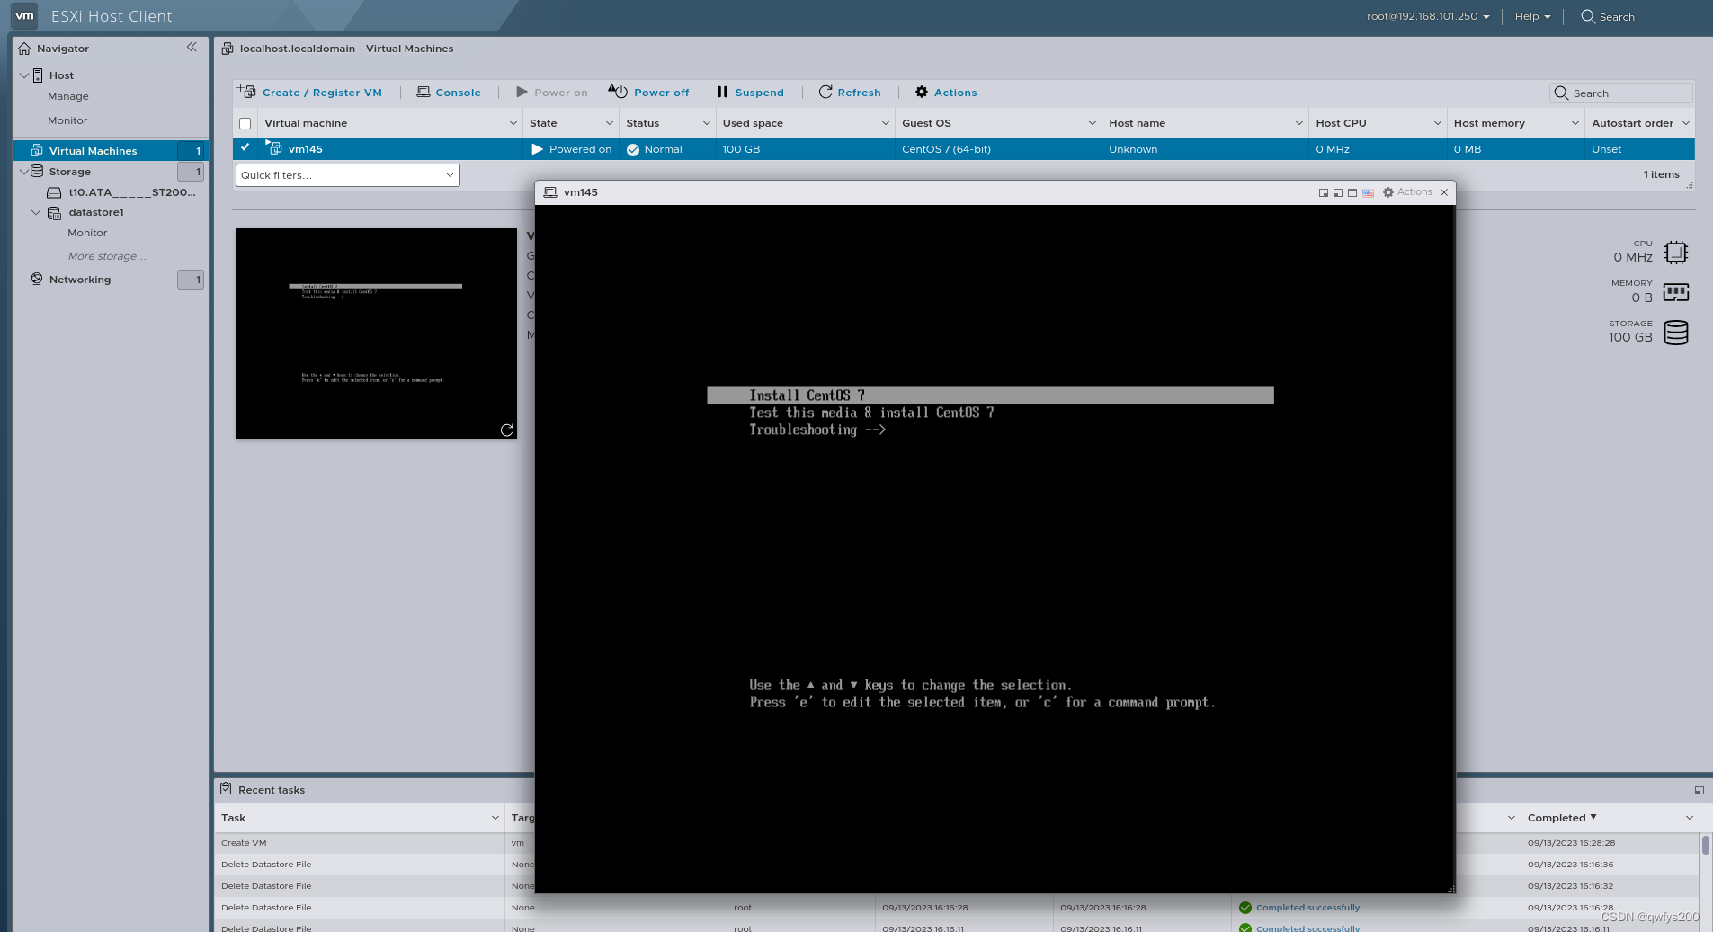The width and height of the screenshot is (1713, 932).
Task: Click the virtual machines Search field
Action: pyautogui.click(x=1621, y=93)
